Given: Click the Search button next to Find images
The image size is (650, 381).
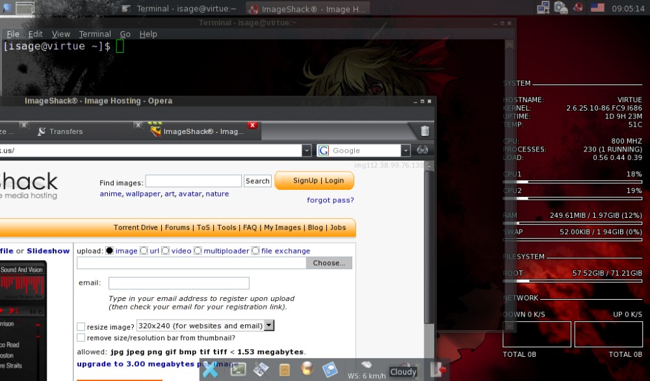Looking at the screenshot, I should click(x=257, y=181).
